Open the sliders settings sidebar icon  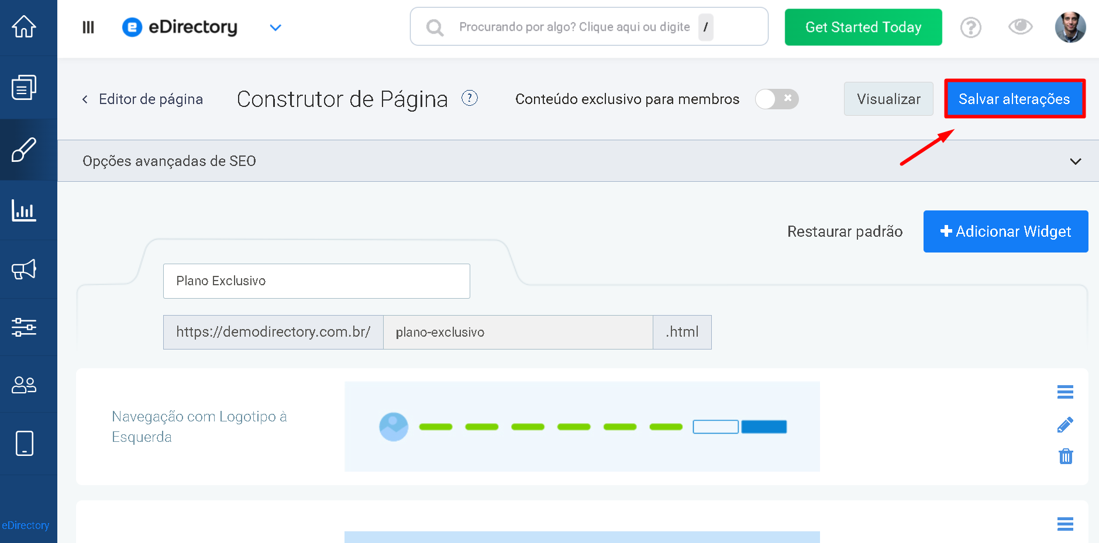tap(24, 327)
